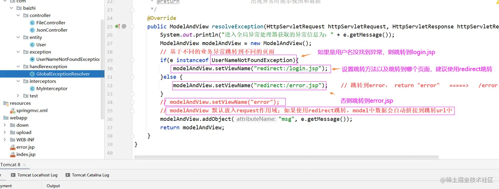
Task: Click the @Override annotation
Action: pos(162,18)
